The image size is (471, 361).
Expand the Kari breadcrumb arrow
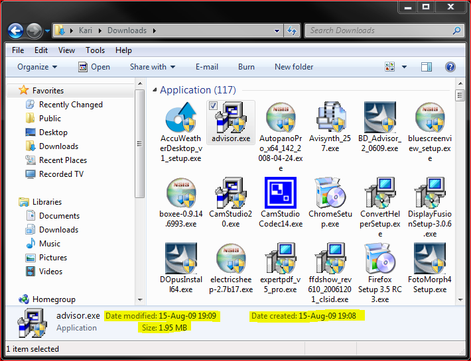[100, 30]
